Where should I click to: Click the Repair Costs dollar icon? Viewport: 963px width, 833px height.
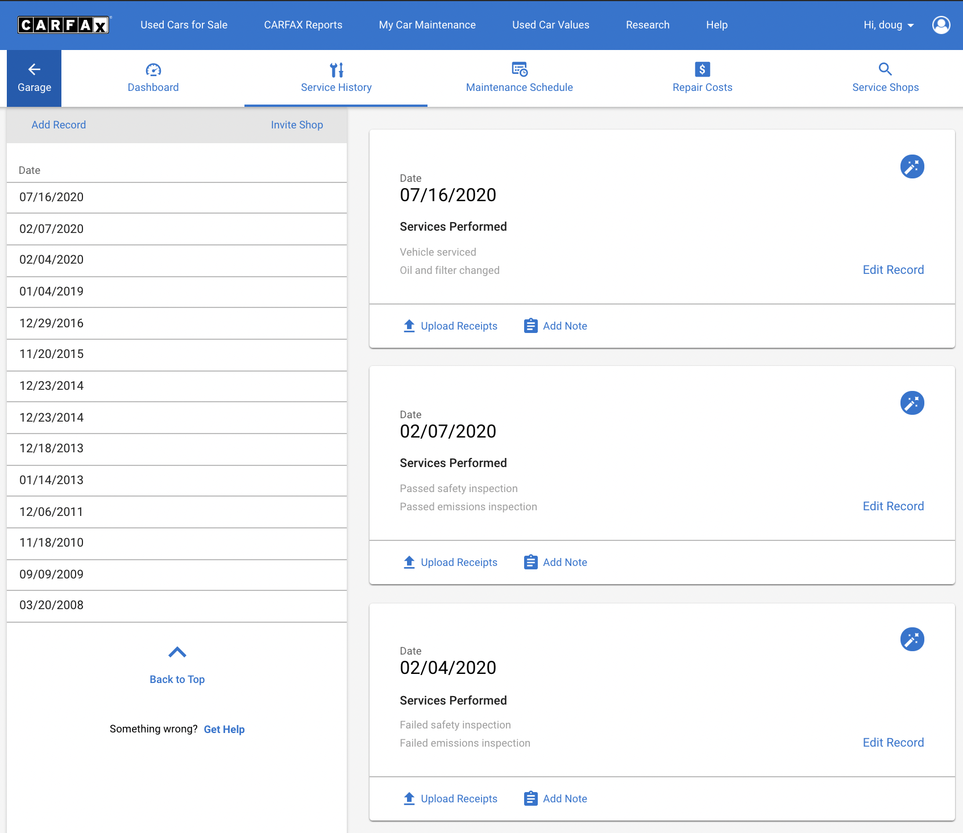[x=703, y=69]
